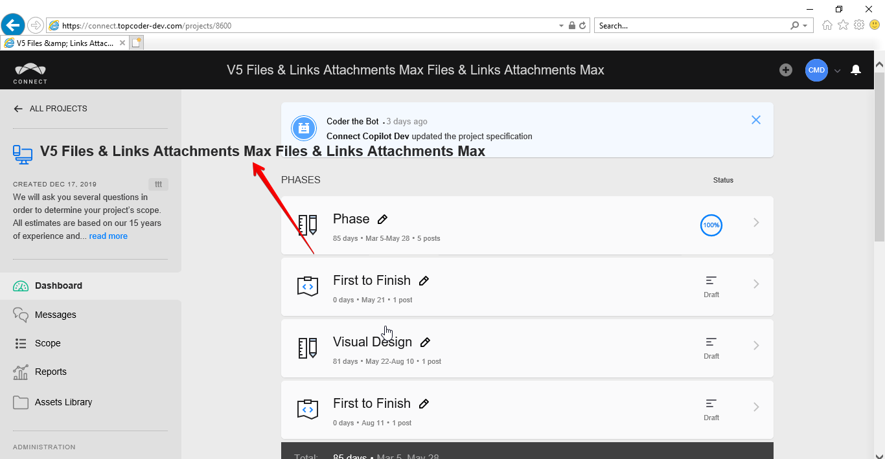The width and height of the screenshot is (885, 459).
Task: Click the Favorites star icon
Action: [843, 25]
